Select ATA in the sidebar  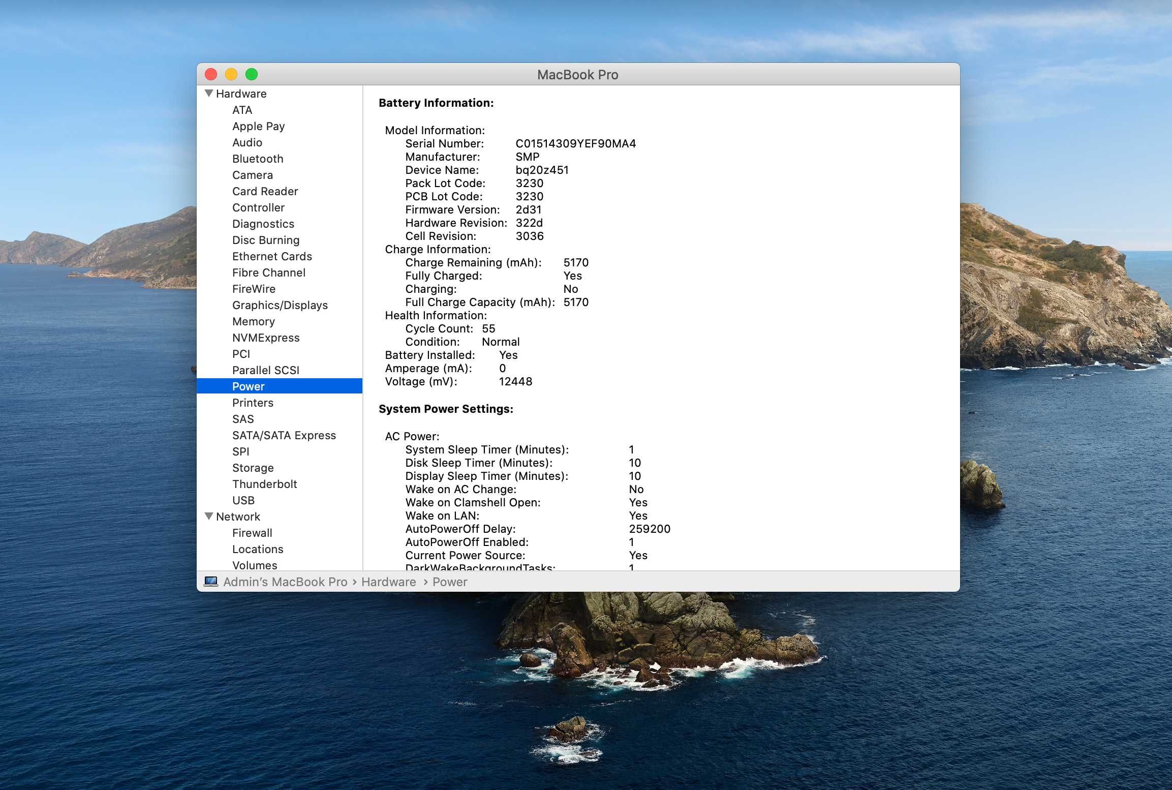tap(242, 110)
